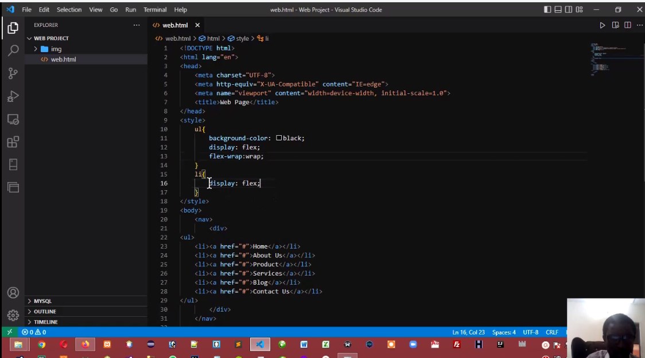Click the webcam thumbnail overlay
Viewport: 645px width, 358px height.
click(x=605, y=328)
